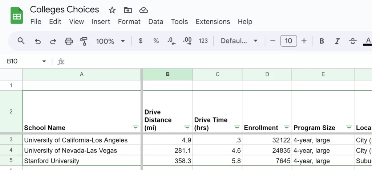Click the move to folder icon

128,10
